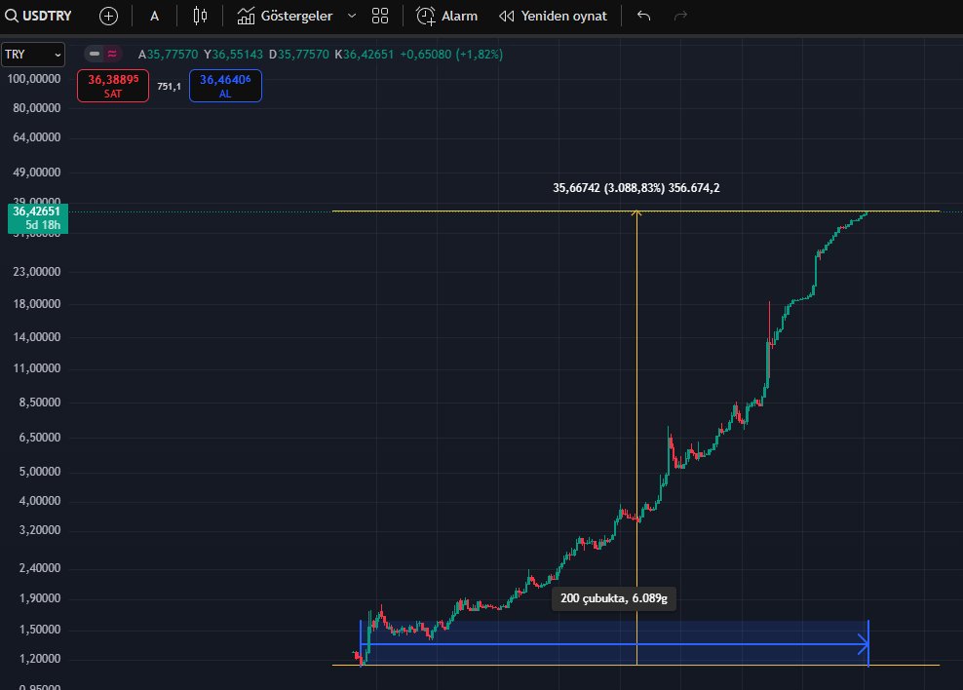
Task: Toggle the legend pill with dash and wave icons
Action: tap(103, 54)
